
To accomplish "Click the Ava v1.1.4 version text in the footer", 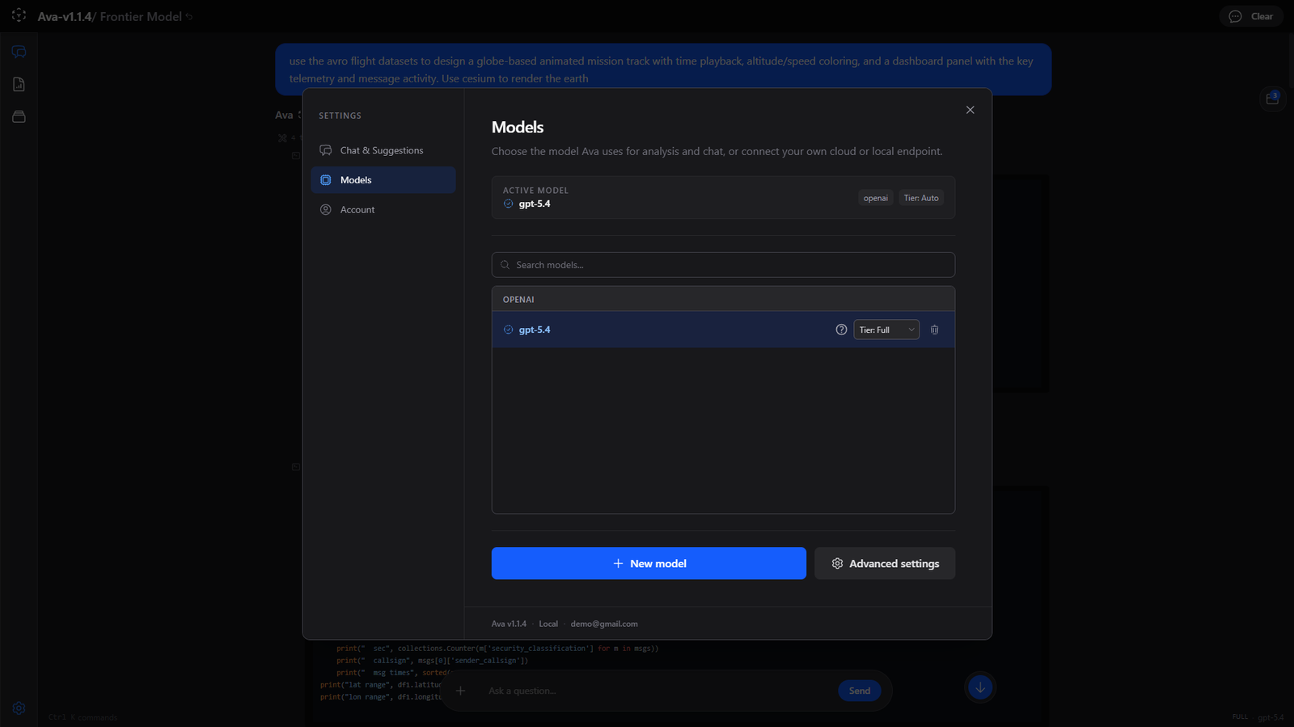I will click(x=509, y=624).
